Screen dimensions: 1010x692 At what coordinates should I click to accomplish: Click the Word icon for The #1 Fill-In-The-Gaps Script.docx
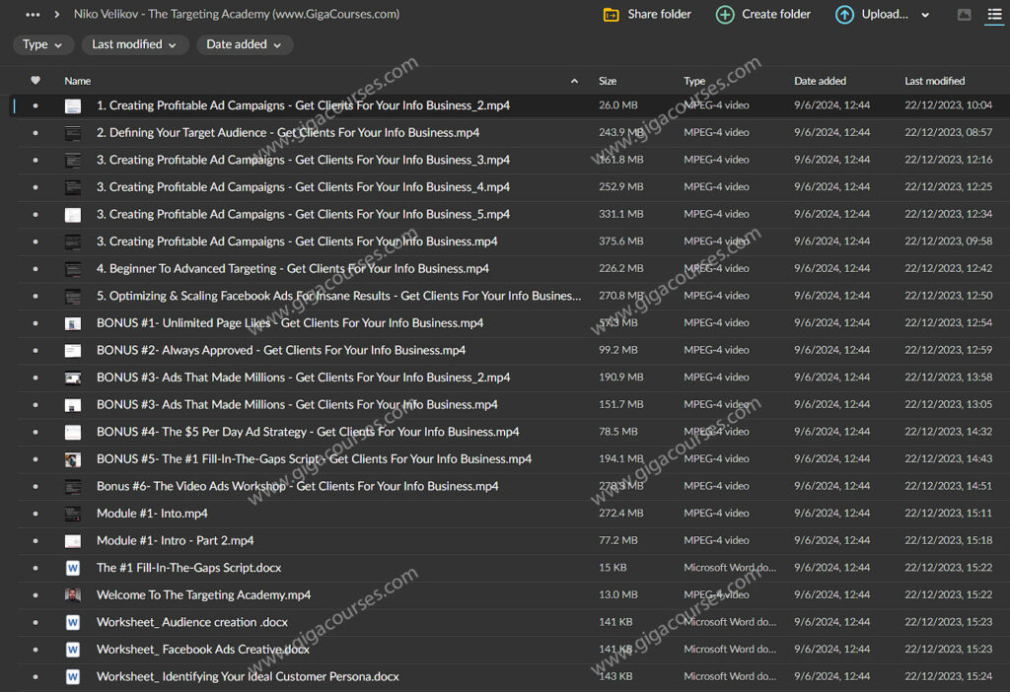73,568
